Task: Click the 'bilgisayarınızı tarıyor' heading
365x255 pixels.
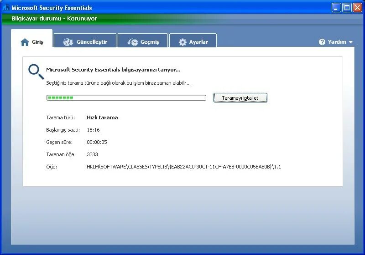Action: 113,70
